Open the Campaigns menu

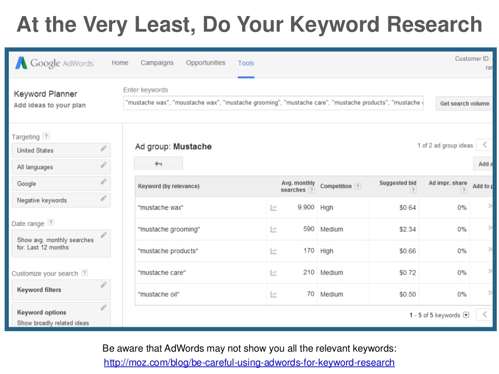157,63
